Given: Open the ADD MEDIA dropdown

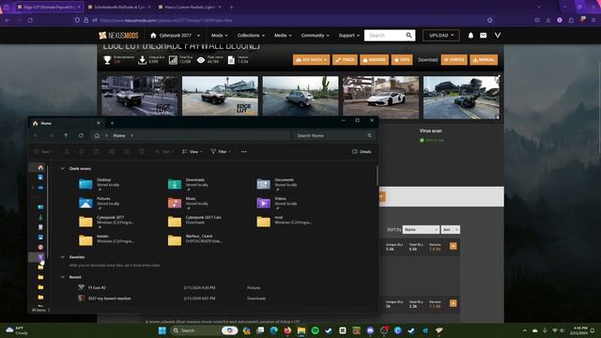Looking at the screenshot, I should tap(311, 60).
